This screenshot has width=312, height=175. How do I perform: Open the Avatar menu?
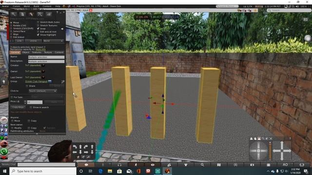(5, 6)
